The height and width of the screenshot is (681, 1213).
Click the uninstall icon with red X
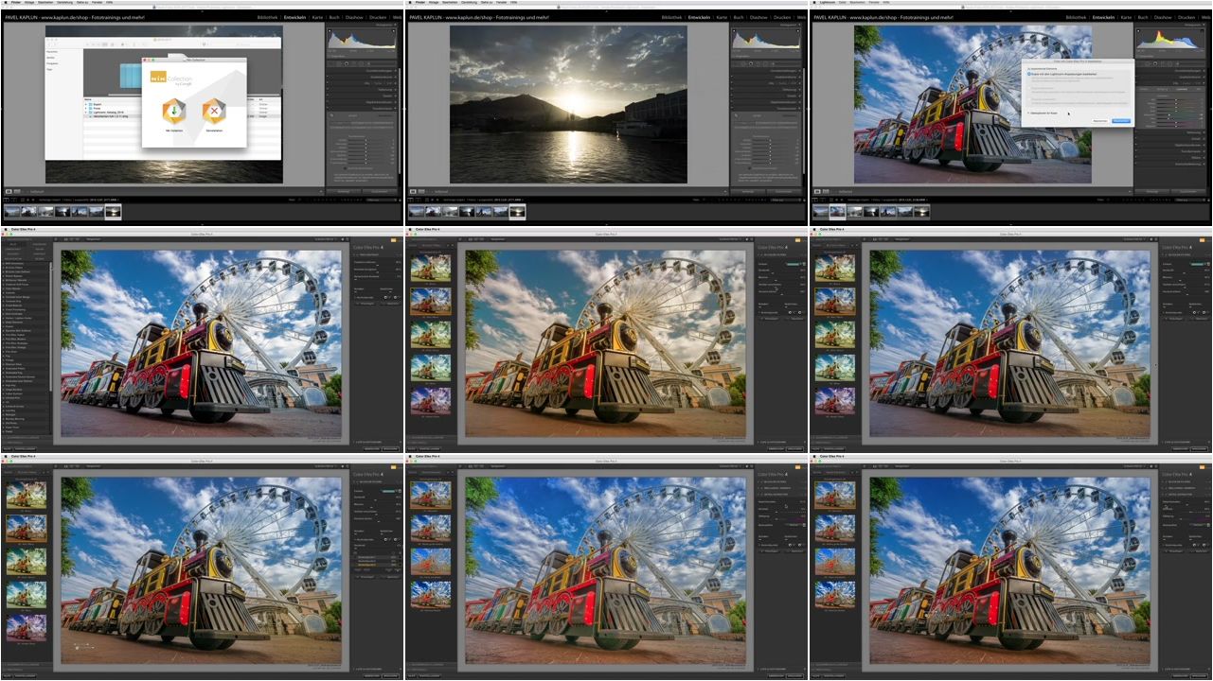215,110
